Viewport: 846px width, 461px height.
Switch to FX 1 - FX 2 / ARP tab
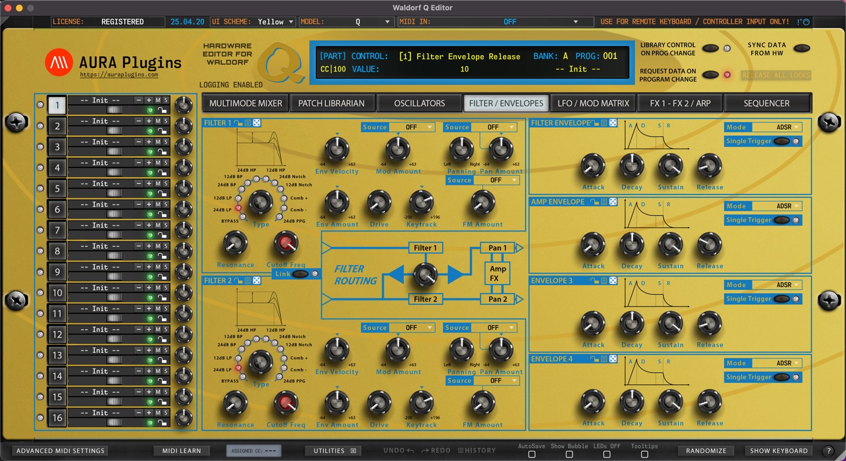[680, 103]
